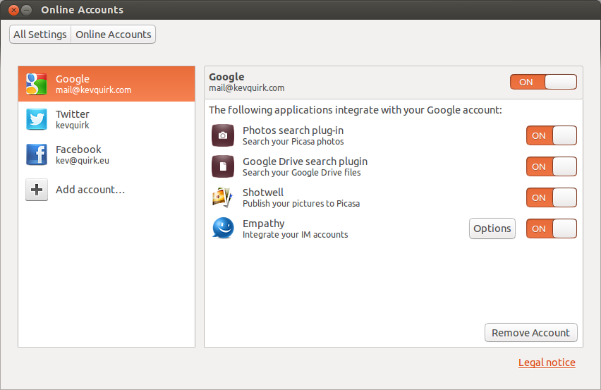
Task: Click the Twitter bird icon
Action: tap(37, 119)
